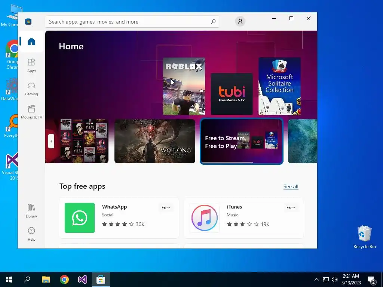Open the Home section in the sidebar
The height and width of the screenshot is (287, 383).
tap(31, 41)
